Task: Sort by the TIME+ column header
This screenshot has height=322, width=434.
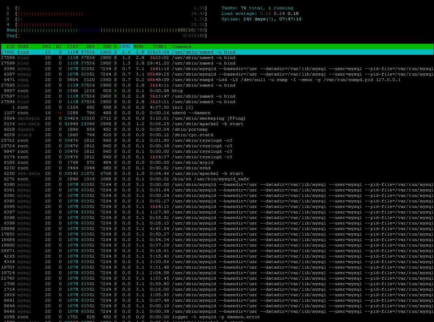Action: [159, 47]
